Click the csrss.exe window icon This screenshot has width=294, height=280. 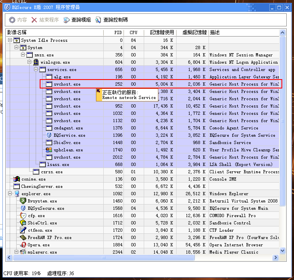coord(36,172)
